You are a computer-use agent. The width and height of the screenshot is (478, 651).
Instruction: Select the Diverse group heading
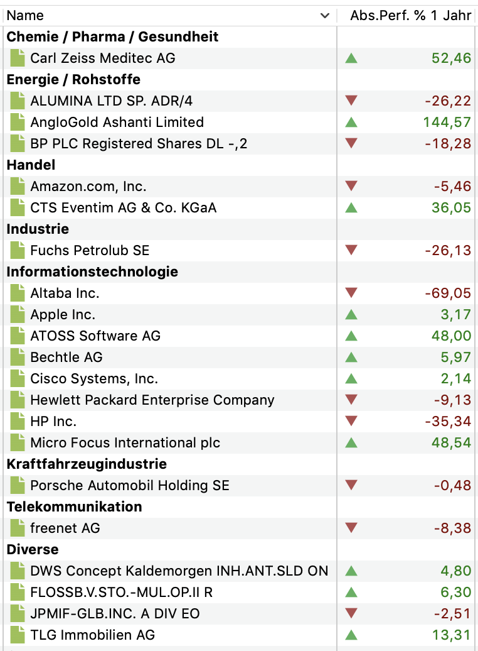point(33,550)
